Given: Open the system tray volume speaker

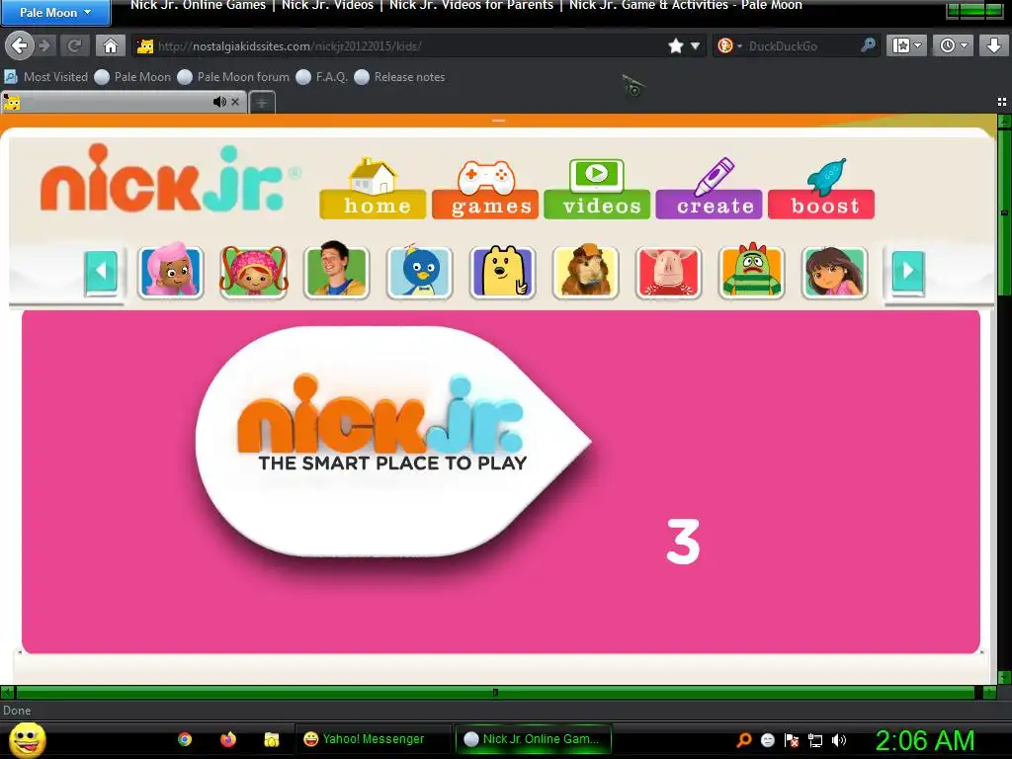Looking at the screenshot, I should (x=839, y=741).
